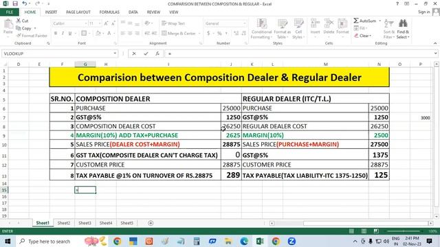Switch to the REVIEW tab
Image resolution: width=440 pixels, height=247 pixels.
(153, 12)
